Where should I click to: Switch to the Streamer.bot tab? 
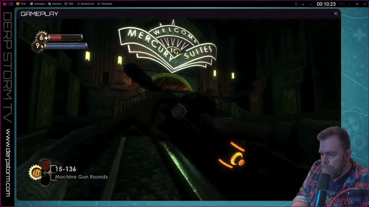pos(86,4)
